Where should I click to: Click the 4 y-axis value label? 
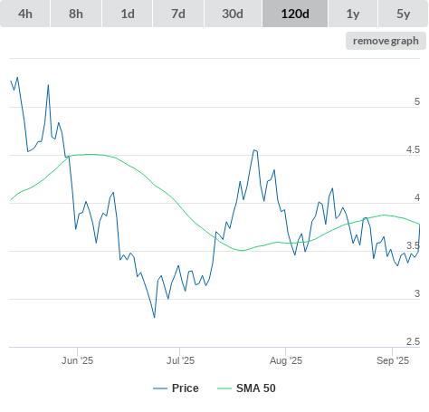tap(417, 197)
